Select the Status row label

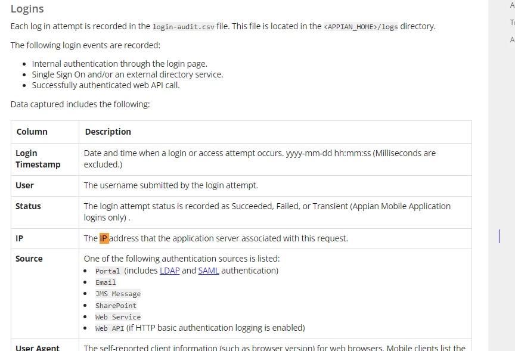tap(28, 206)
